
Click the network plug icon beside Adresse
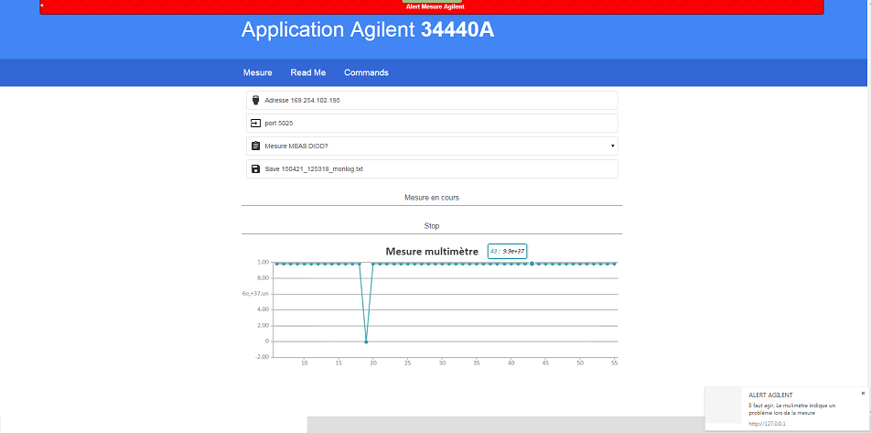255,101
